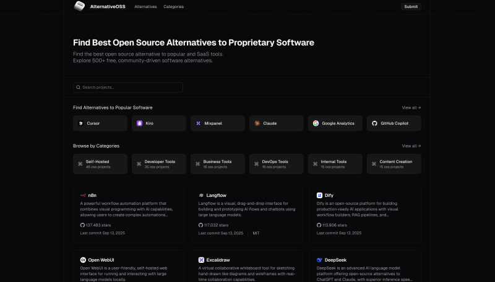Open the Excalidraw project title
The image size is (495, 282).
coord(218,260)
